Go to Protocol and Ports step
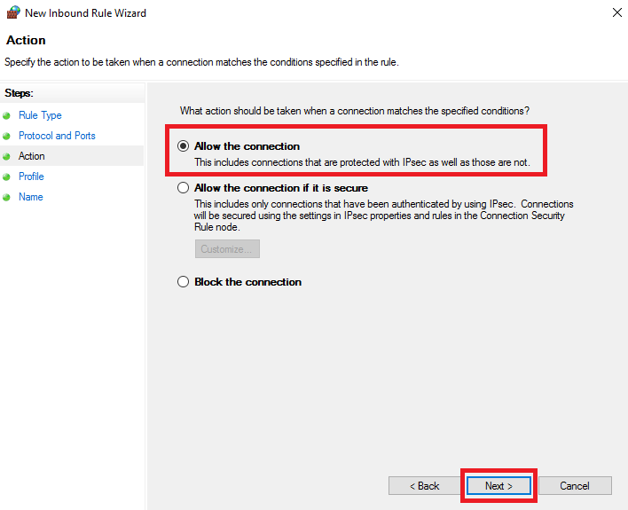The height and width of the screenshot is (510, 628). point(57,136)
